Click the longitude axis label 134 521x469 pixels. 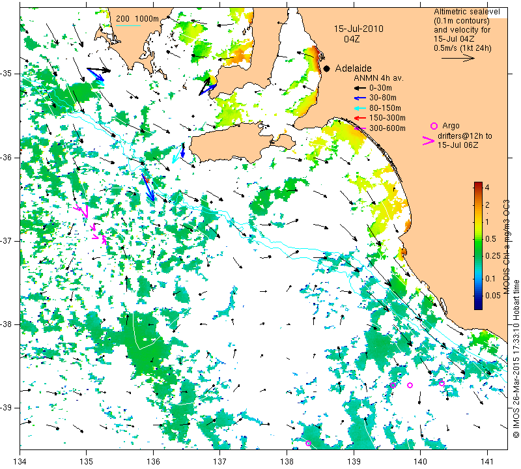20,462
